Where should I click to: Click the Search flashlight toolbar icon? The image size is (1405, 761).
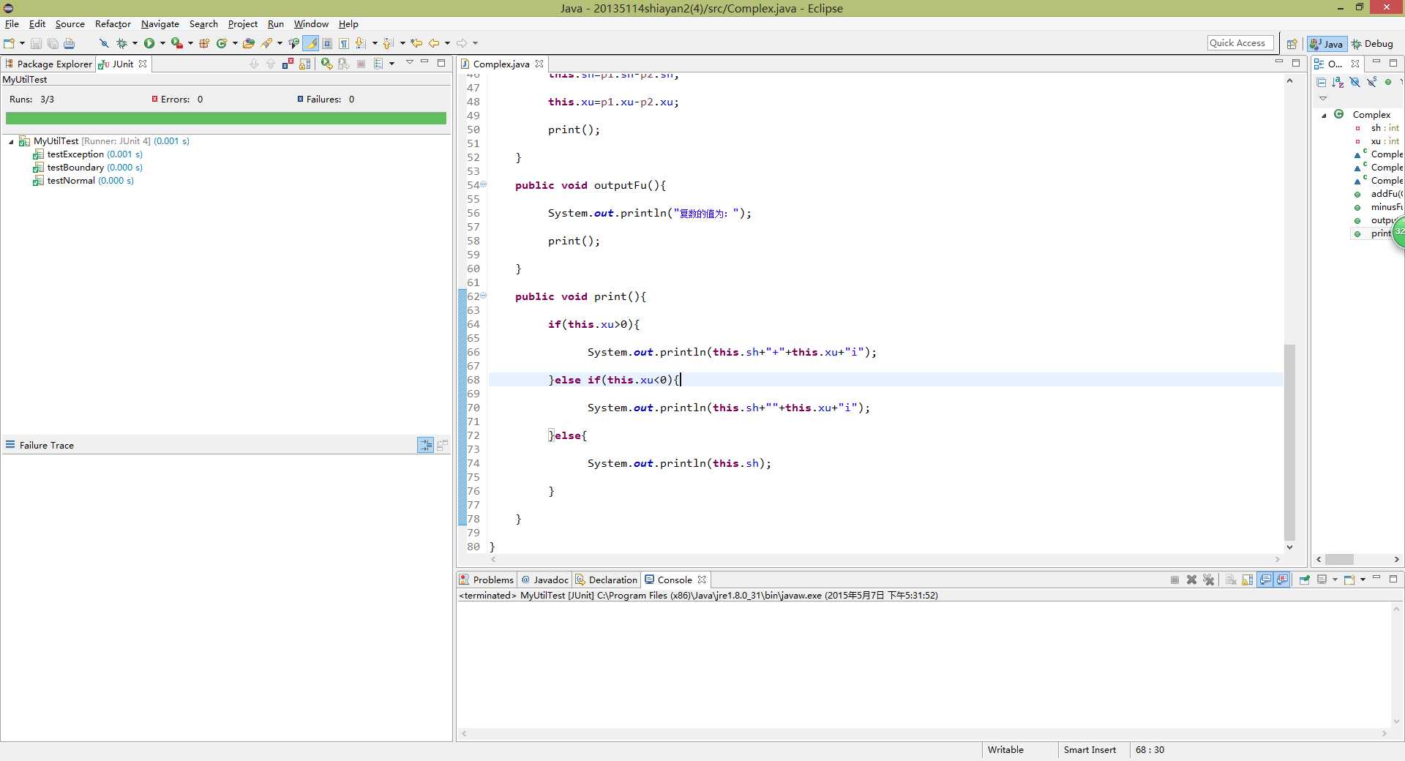tap(266, 43)
